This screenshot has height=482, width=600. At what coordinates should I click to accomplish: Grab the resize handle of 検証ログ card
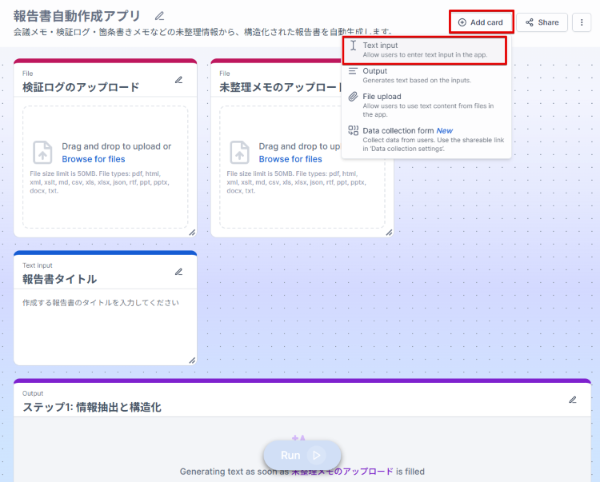tap(191, 232)
